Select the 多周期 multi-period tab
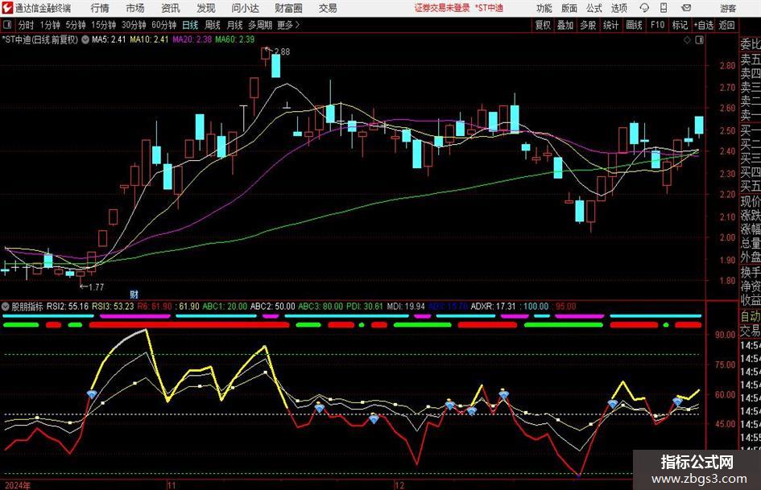761x490 pixels. point(259,25)
